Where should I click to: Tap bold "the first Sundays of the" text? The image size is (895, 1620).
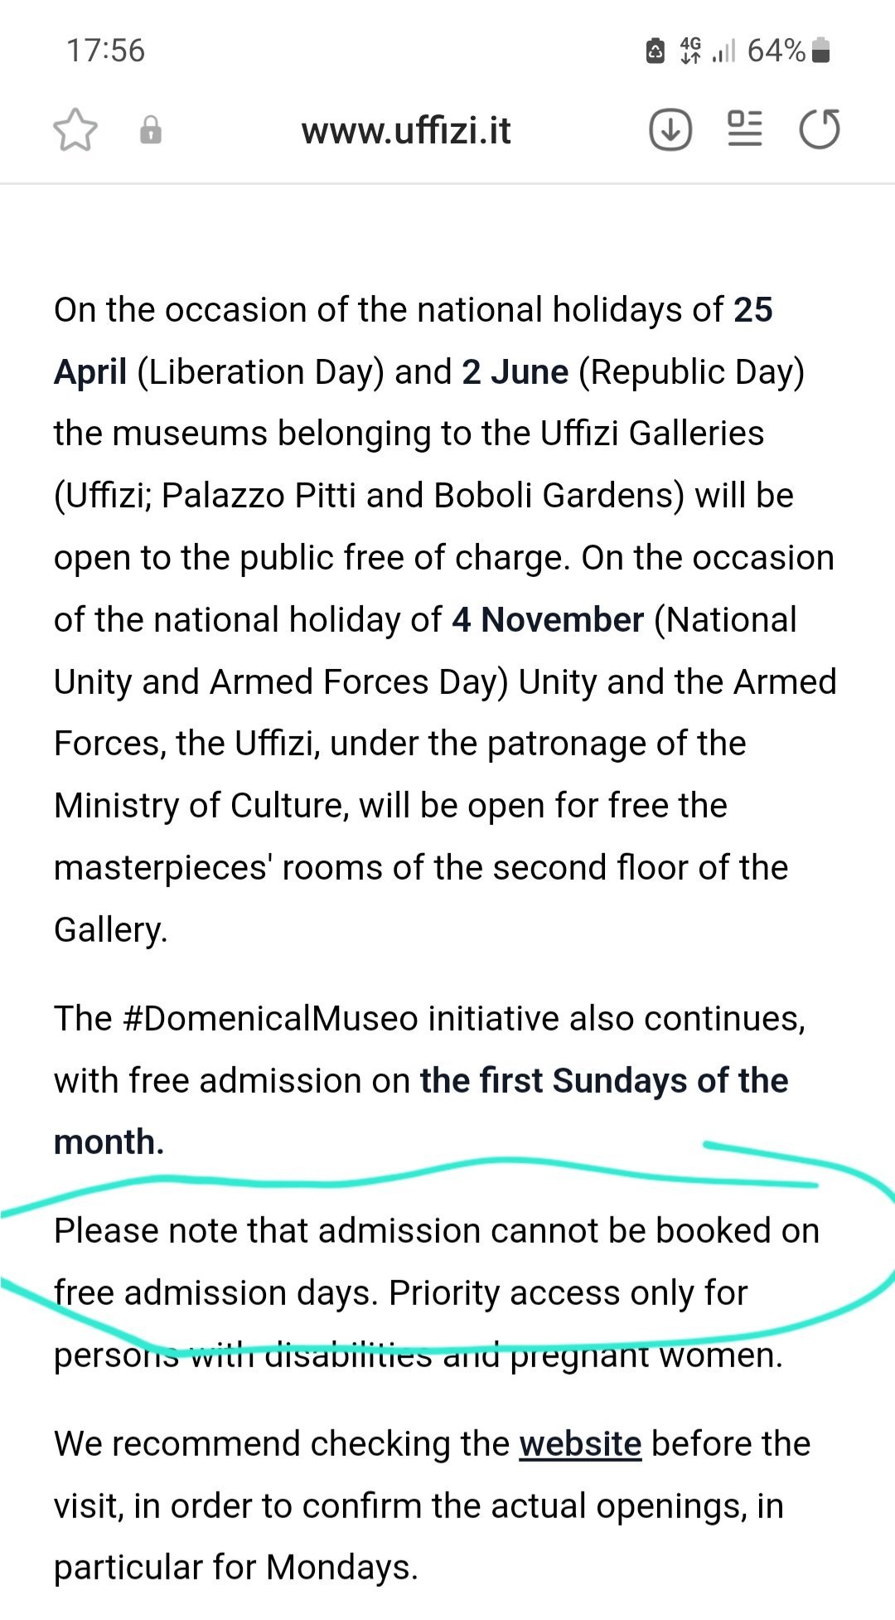coord(603,1080)
